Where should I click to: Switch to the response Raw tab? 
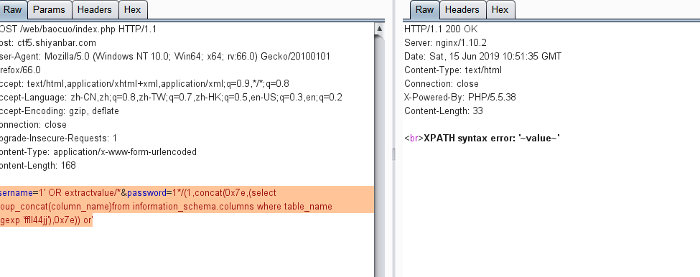424,10
